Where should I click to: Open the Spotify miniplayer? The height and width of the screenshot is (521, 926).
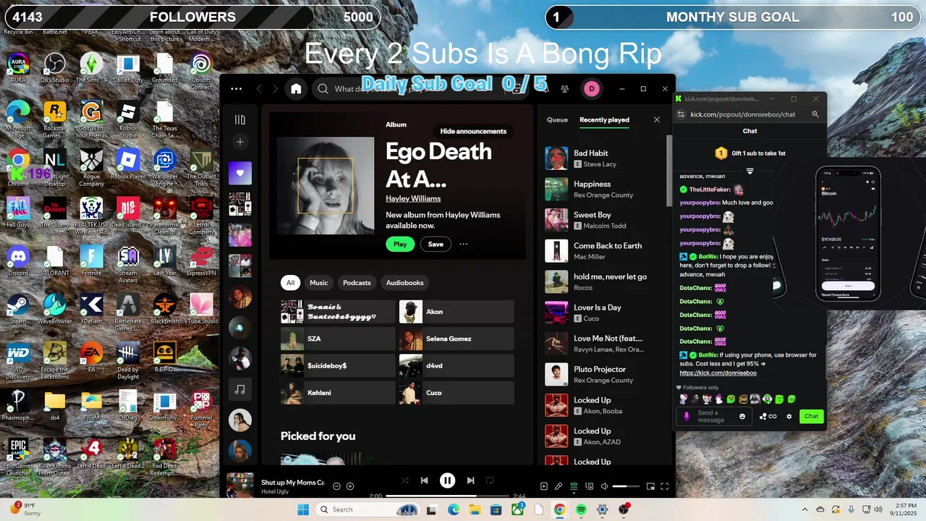pos(650,486)
